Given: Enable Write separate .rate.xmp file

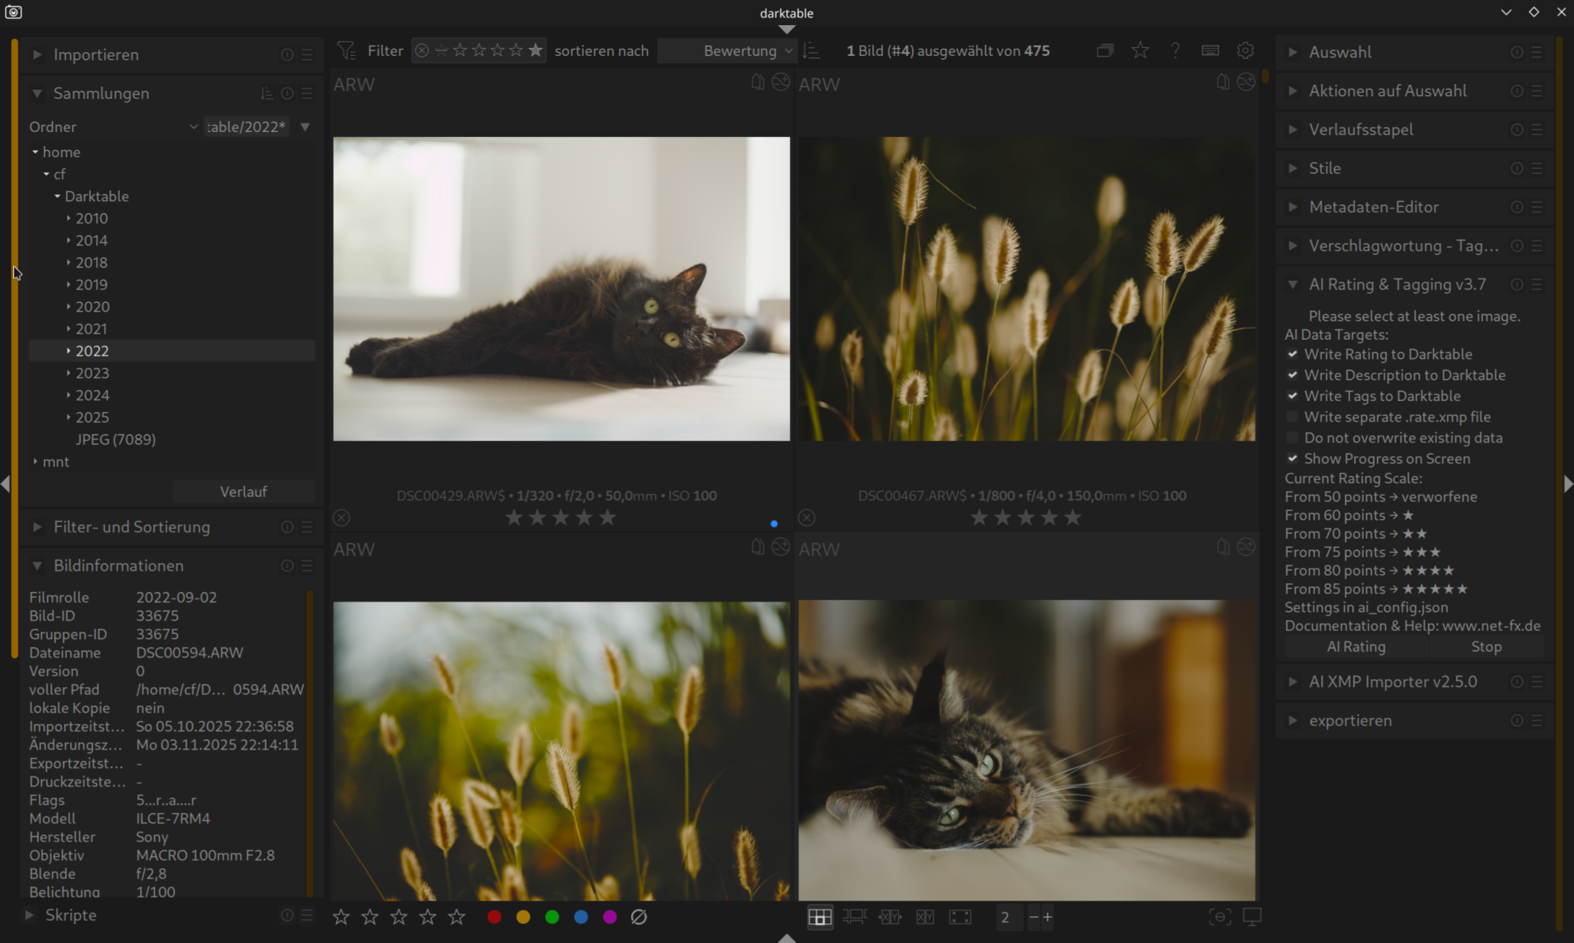Looking at the screenshot, I should (1292, 418).
